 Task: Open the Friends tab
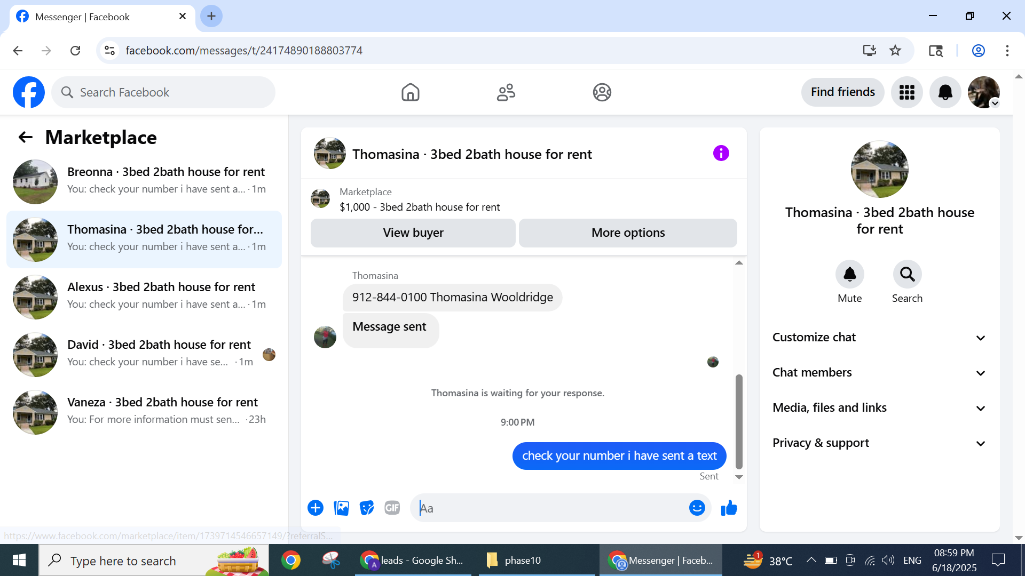[506, 92]
